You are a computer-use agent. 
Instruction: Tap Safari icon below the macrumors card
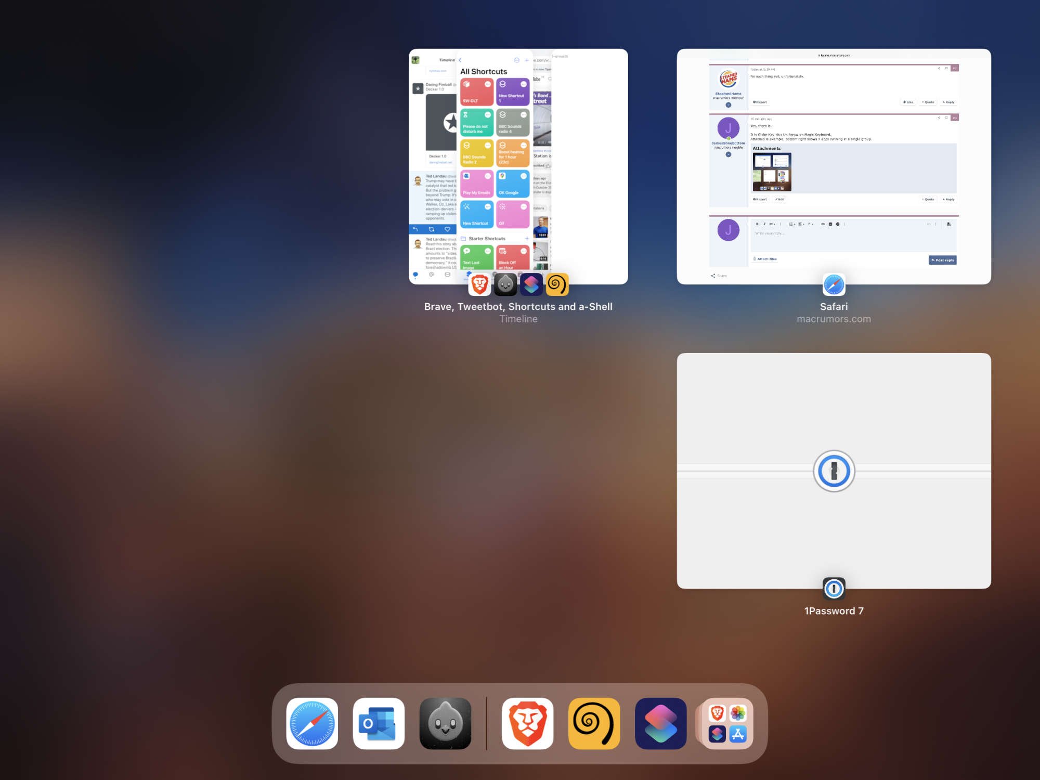click(834, 284)
